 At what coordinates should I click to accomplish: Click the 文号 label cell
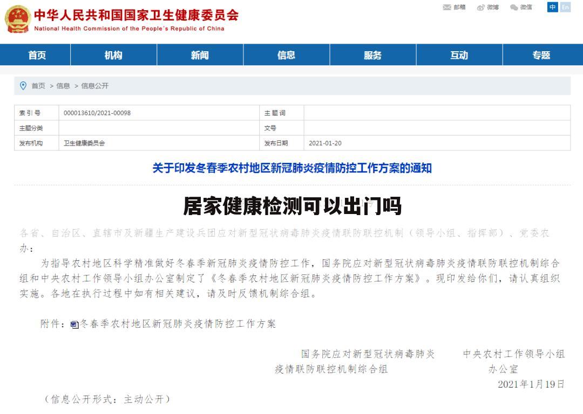click(282, 128)
